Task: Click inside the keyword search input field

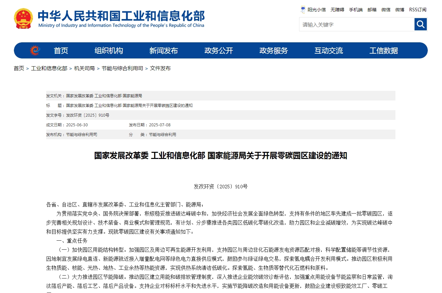Action: point(356,24)
